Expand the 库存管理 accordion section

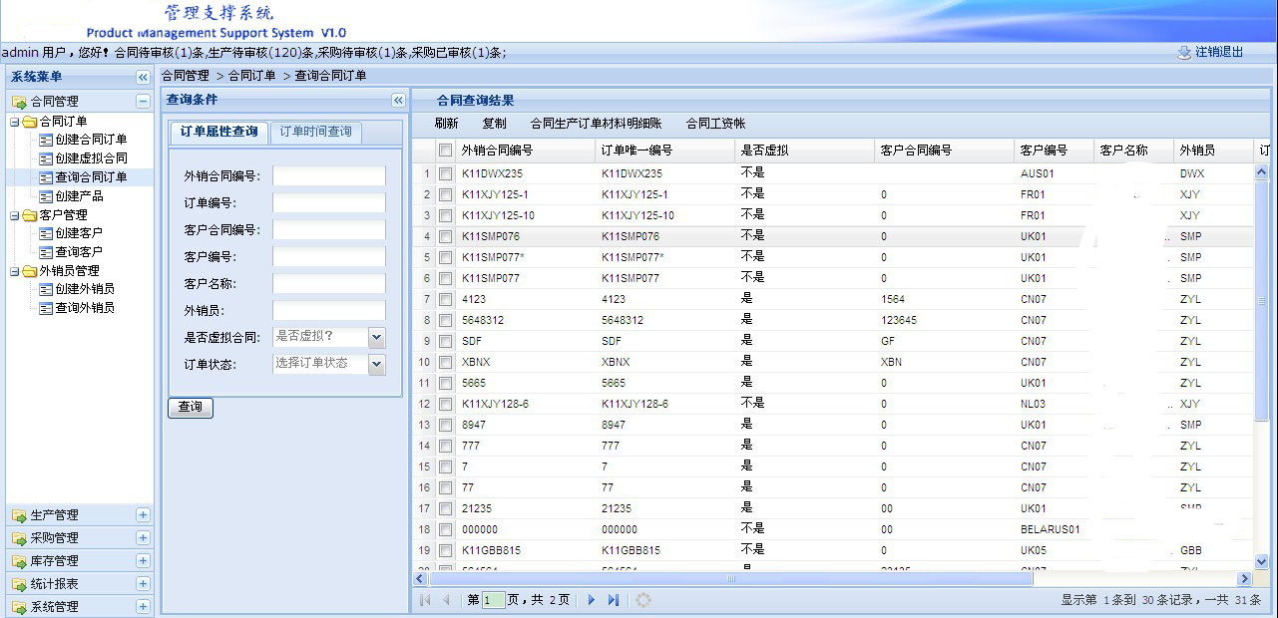coord(143,561)
